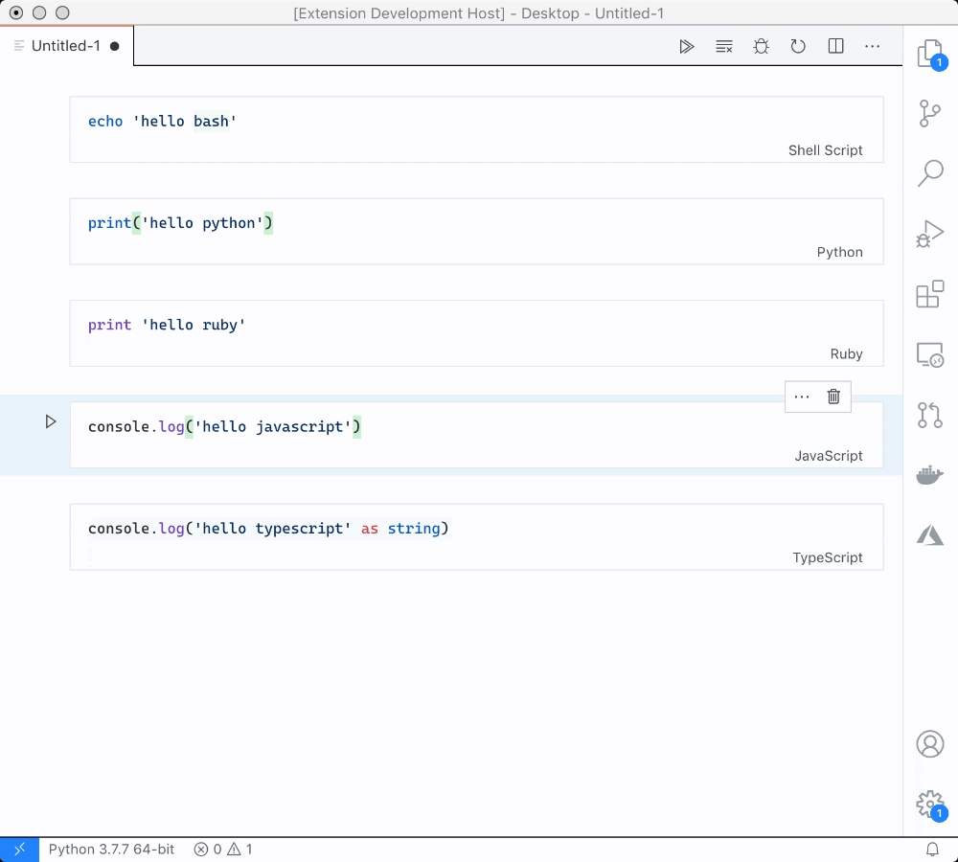This screenshot has height=862, width=958.
Task: Switch to the Untitled-1 tab
Action: pos(65,45)
